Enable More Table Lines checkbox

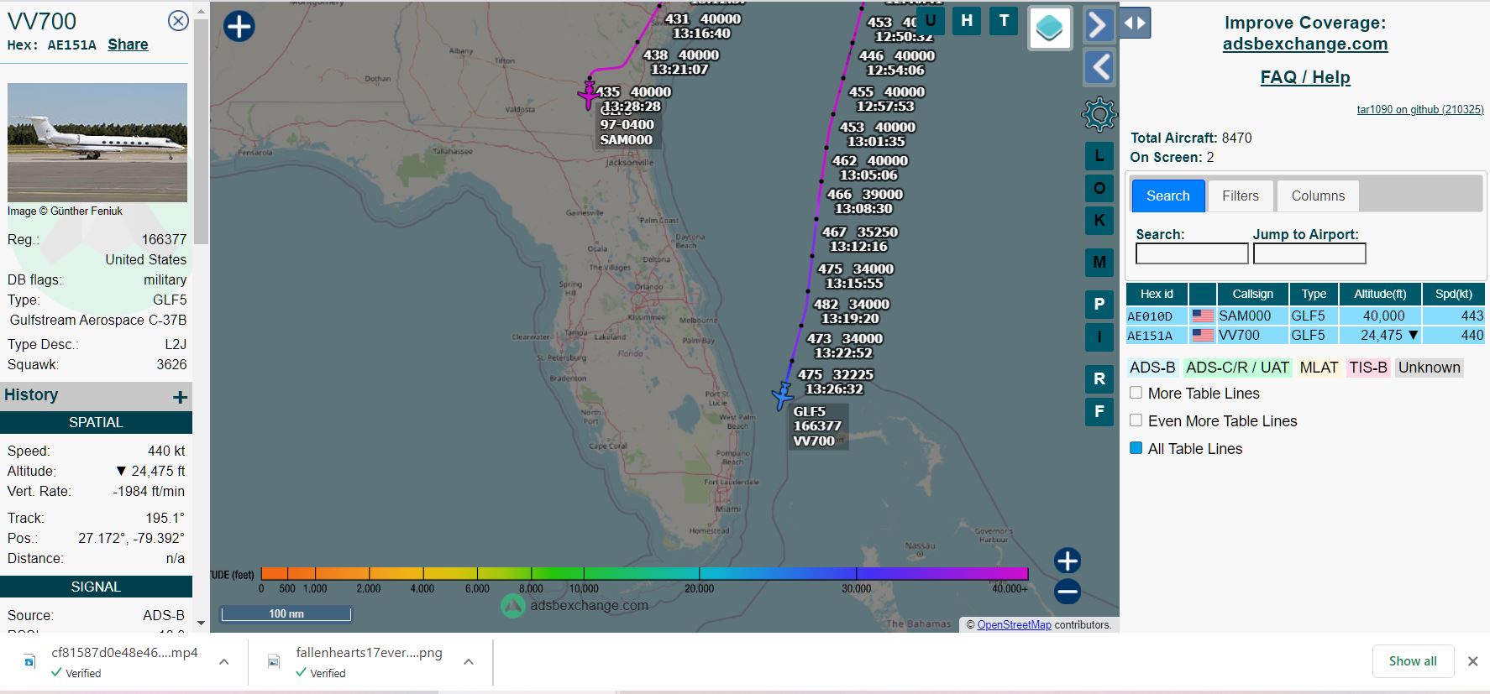coord(1136,393)
